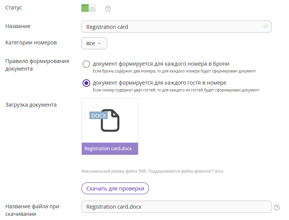
Task: Click the blue DOCX badge on file icon
Action: (98, 115)
